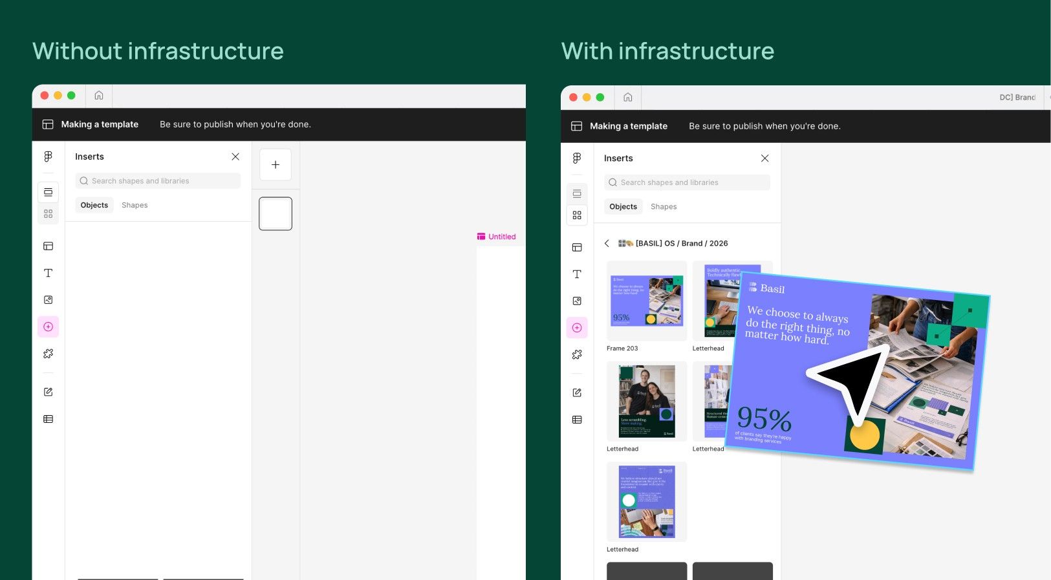
Task: Open the layout templates tool in left window
Action: [x=49, y=246]
